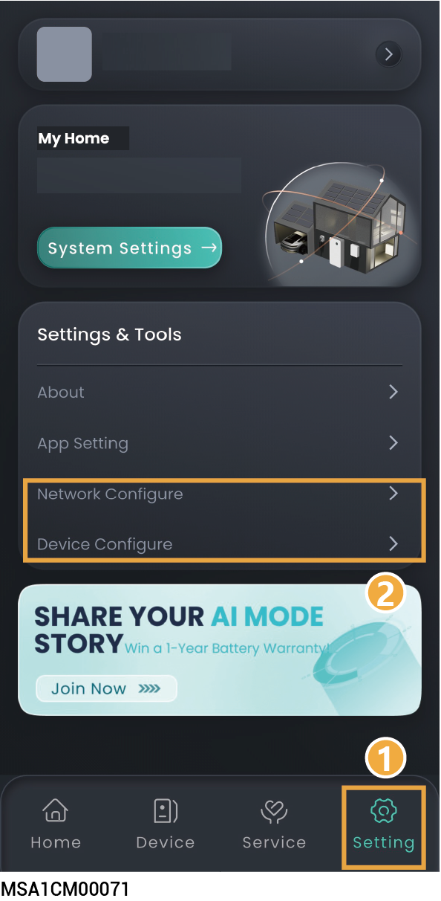Click the Join Now button

pos(106,688)
